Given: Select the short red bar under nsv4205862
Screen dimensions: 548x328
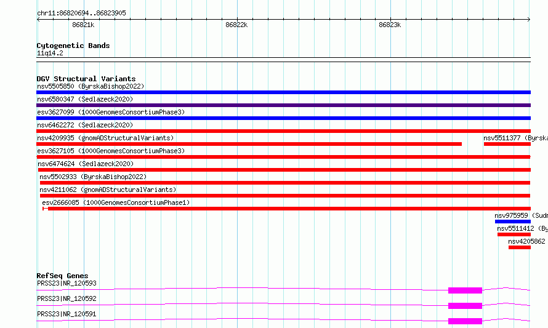Looking at the screenshot, I should [520, 247].
